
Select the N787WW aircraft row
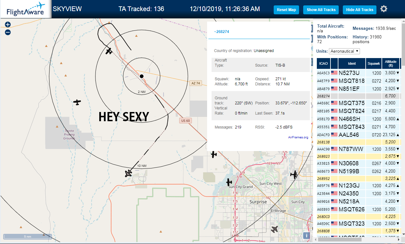tap(358, 149)
